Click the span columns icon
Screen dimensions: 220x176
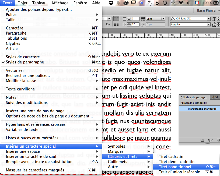tap(143, 19)
